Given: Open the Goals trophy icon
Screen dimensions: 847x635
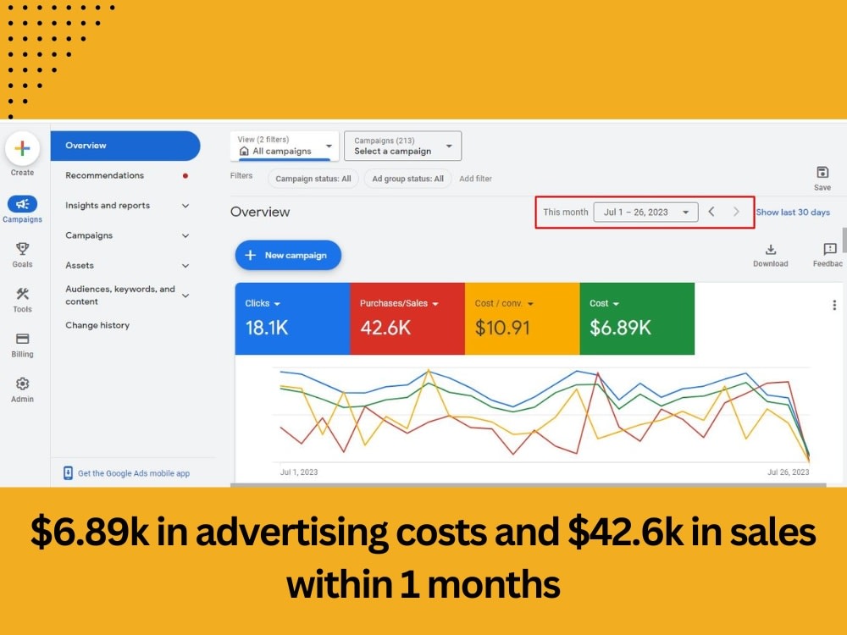Looking at the screenshot, I should click(x=22, y=248).
